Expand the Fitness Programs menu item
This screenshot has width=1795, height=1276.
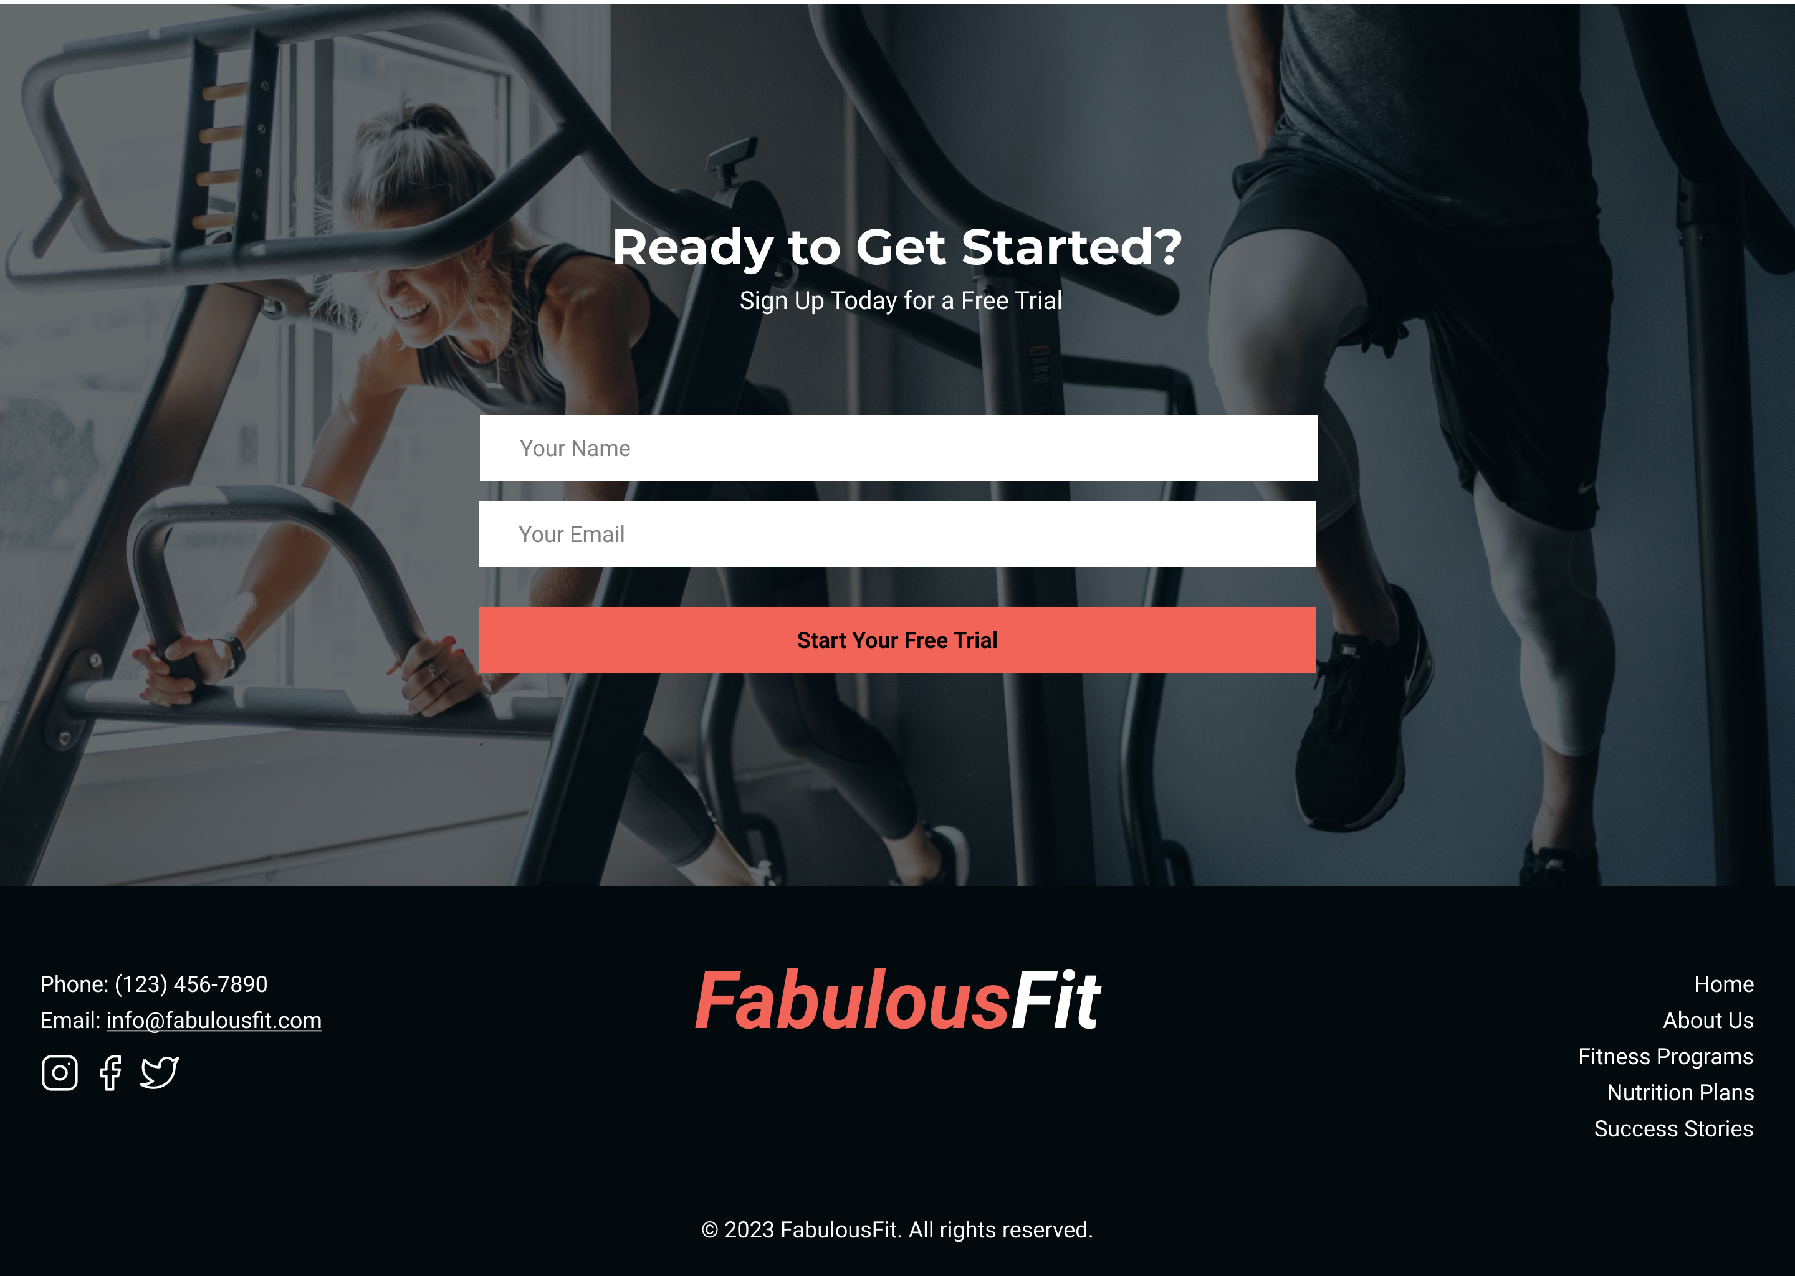point(1665,1055)
